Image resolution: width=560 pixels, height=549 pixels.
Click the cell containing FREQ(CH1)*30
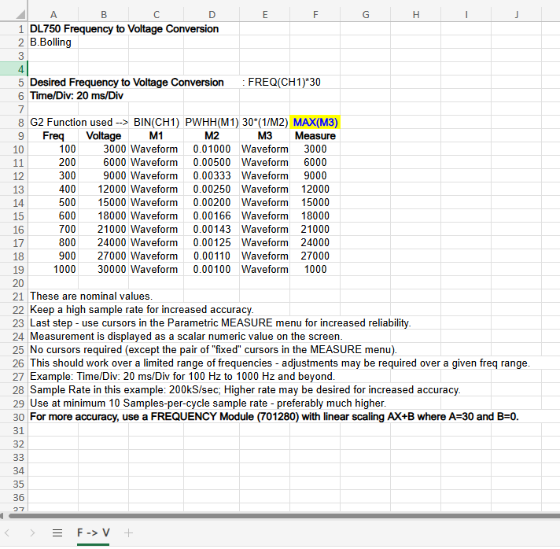283,82
